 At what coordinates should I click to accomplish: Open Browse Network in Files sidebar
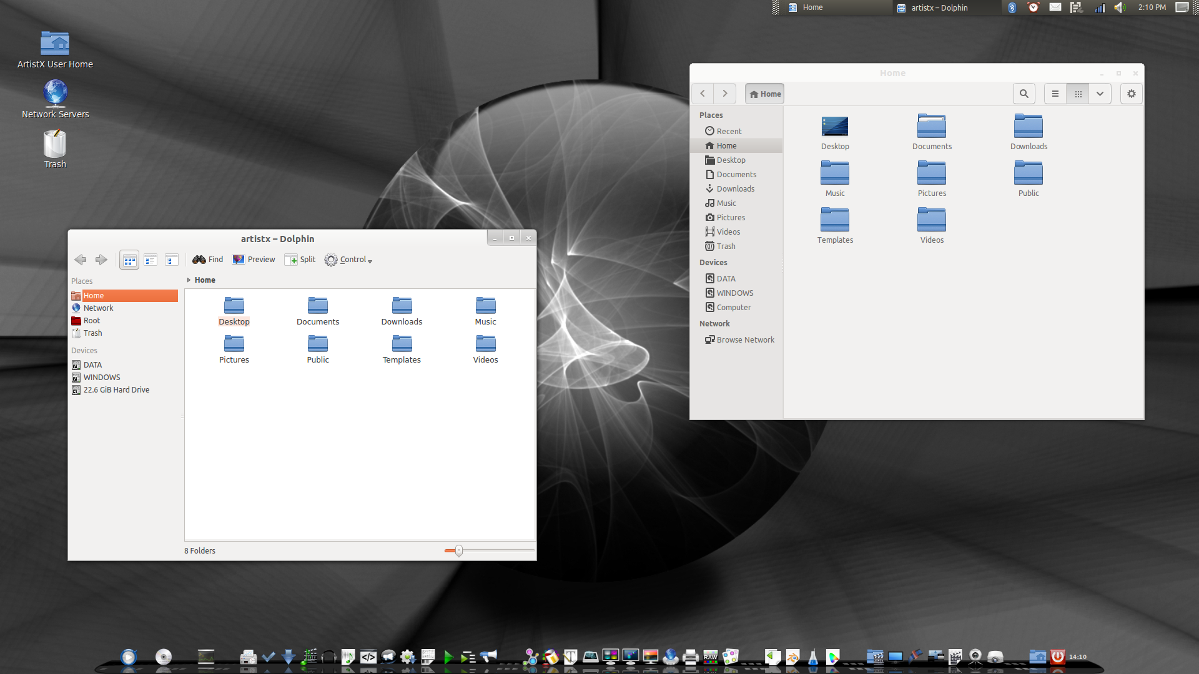coord(745,339)
